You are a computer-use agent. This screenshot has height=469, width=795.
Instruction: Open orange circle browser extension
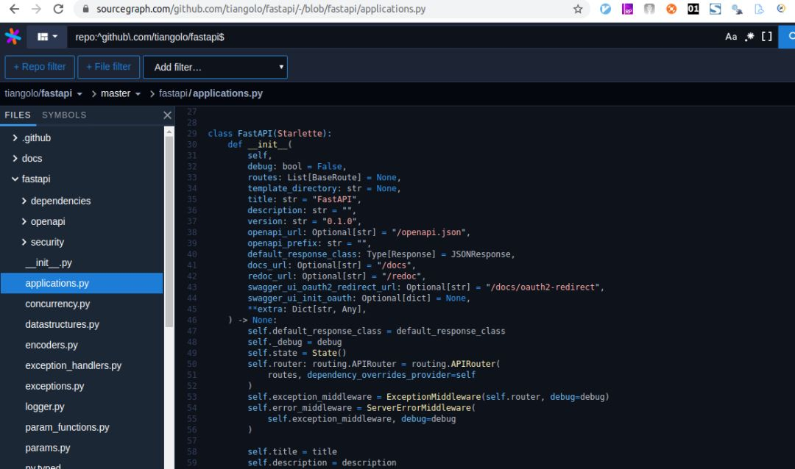(x=671, y=9)
